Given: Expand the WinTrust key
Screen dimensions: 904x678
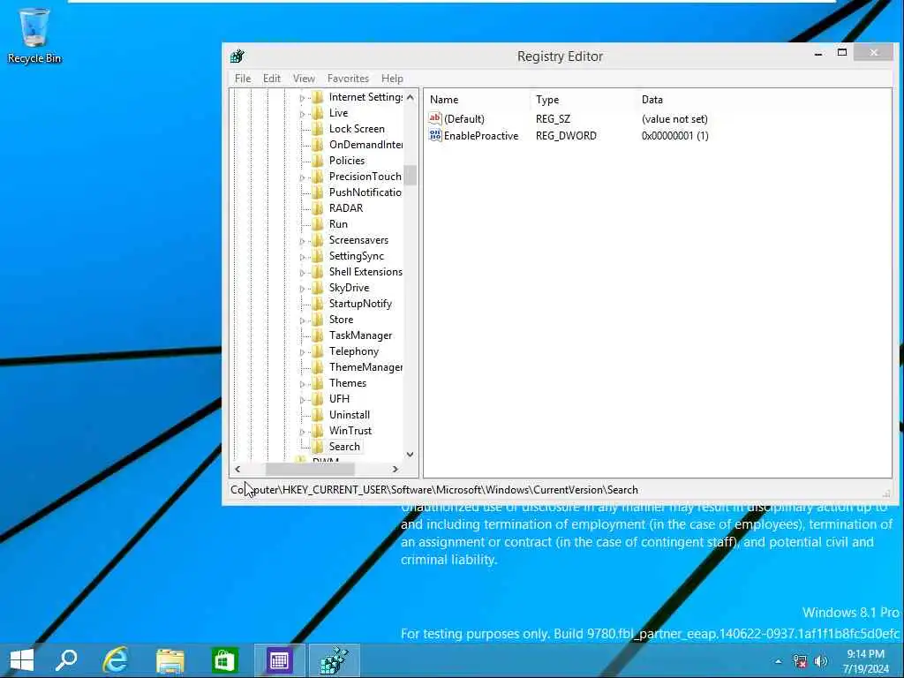Looking at the screenshot, I should coord(302,432).
